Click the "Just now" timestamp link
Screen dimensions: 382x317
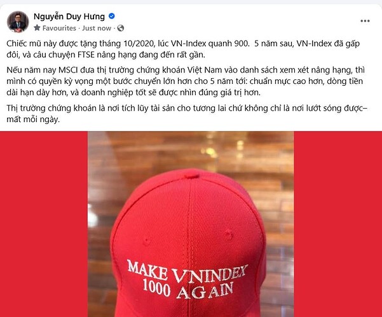tap(97, 28)
